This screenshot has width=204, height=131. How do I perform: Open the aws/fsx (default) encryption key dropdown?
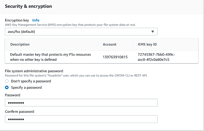[81, 32]
